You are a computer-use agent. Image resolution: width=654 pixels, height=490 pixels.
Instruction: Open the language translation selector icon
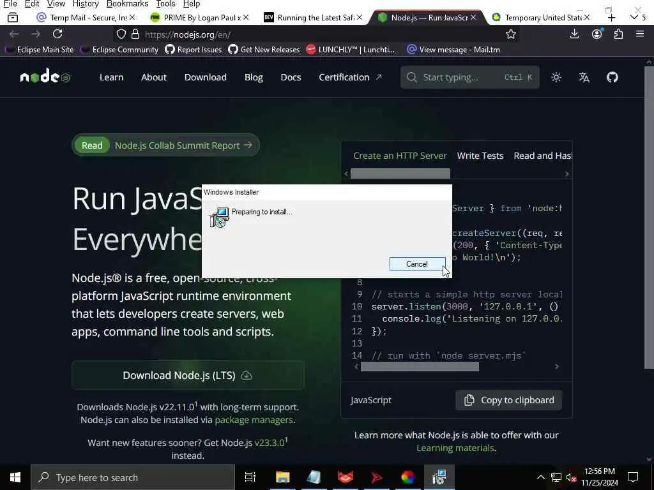coord(584,77)
